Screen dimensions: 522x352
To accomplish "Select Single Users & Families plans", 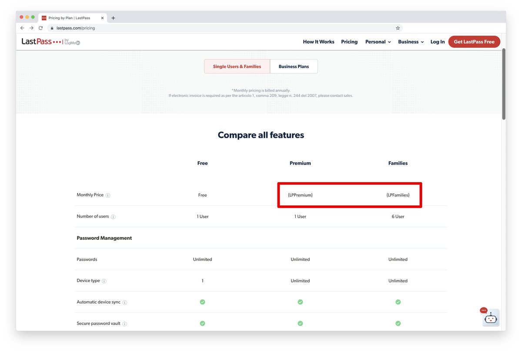I will click(237, 66).
